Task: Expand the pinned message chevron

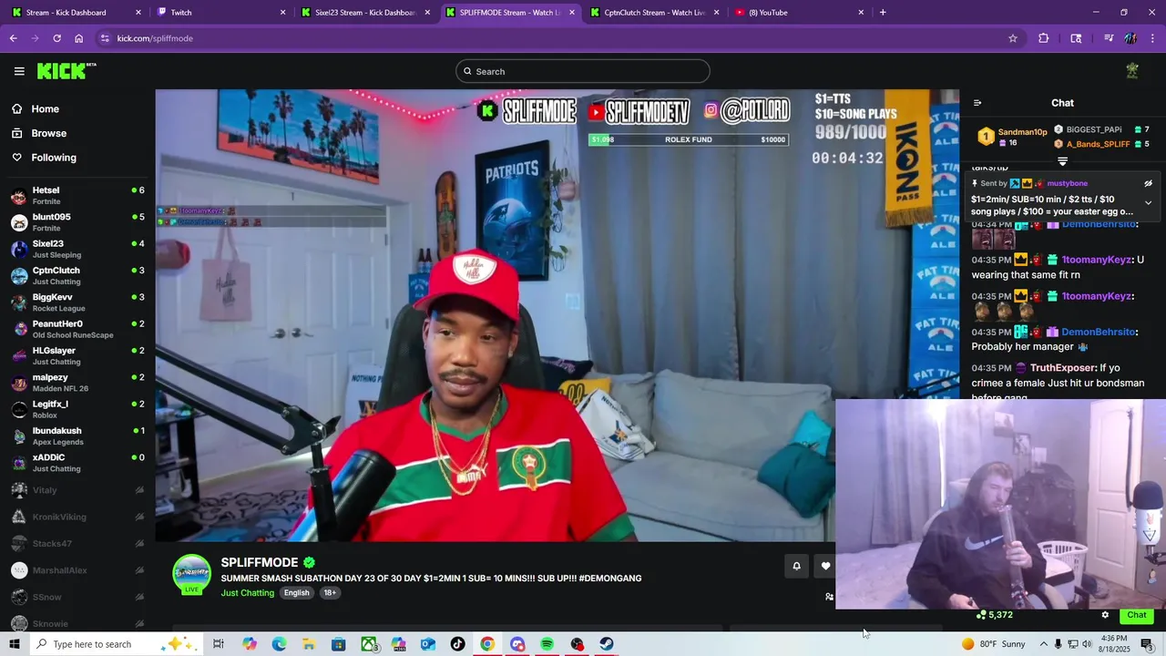Action: pyautogui.click(x=1148, y=203)
